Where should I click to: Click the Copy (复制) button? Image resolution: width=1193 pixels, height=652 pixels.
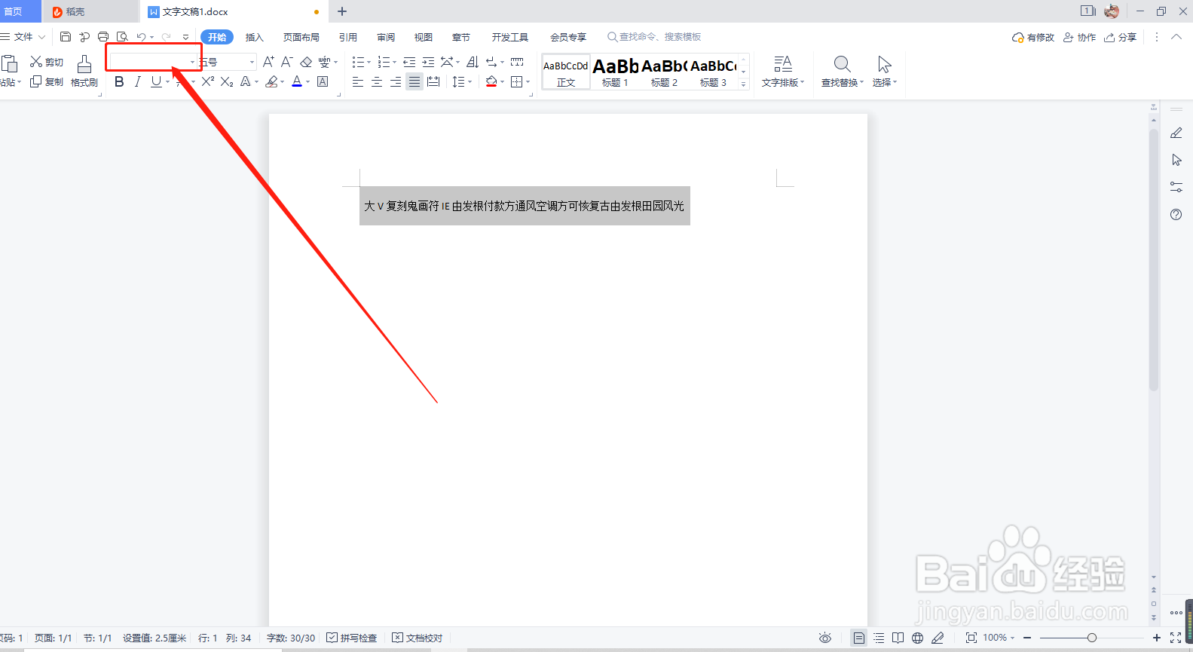click(47, 81)
